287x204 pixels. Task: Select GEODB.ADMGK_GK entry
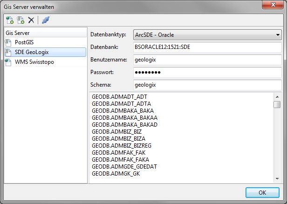click(x=116, y=174)
